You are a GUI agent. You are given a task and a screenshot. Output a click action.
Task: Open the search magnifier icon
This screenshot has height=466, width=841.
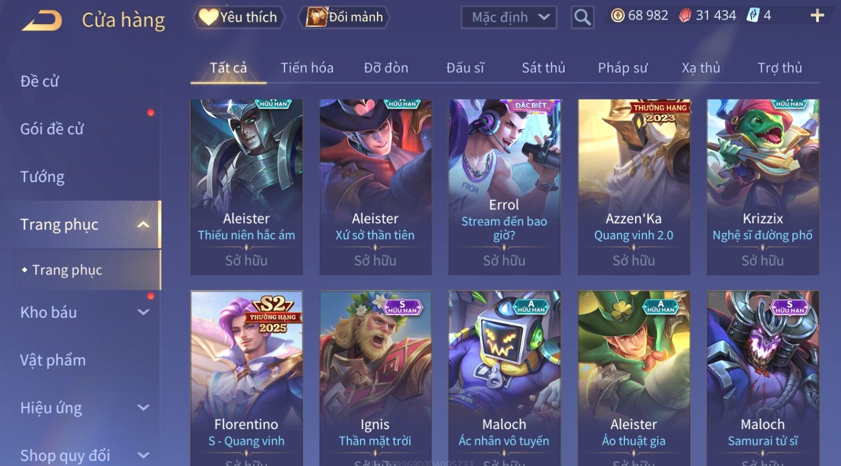coord(582,17)
